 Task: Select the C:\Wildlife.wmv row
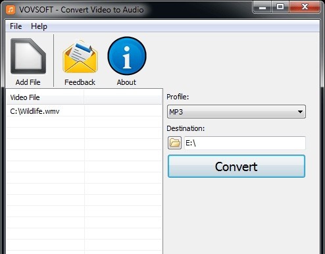(84, 111)
